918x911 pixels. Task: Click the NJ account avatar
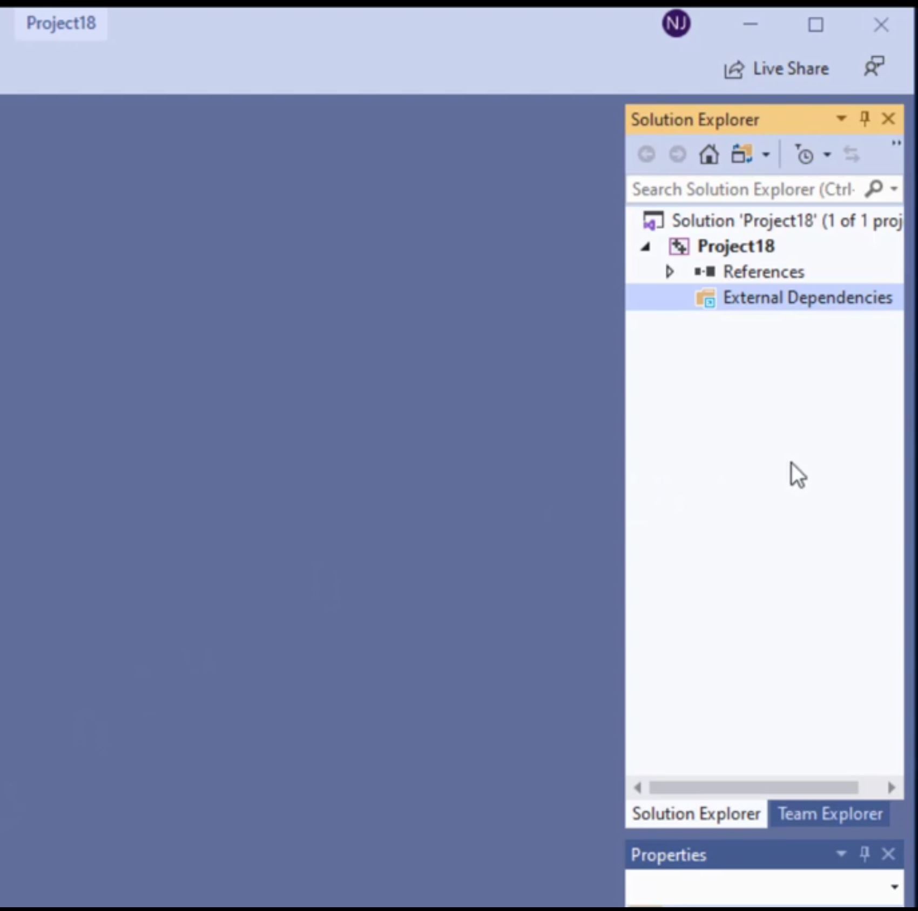tap(676, 24)
